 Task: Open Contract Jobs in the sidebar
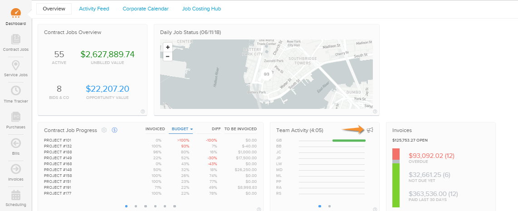pyautogui.click(x=16, y=43)
